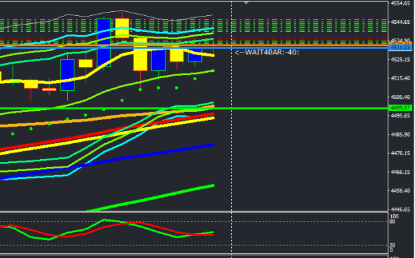Click the 80 level on oscillator scale
The width and height of the screenshot is (415, 258).
[x=392, y=222]
